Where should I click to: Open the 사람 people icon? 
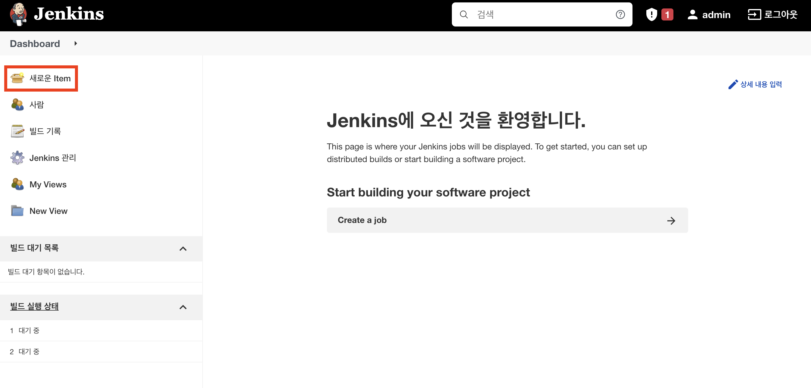pyautogui.click(x=17, y=105)
